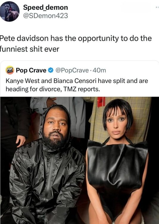Image resolution: width=159 pixels, height=224 pixels.
Task: Click the 'heading for divorce, TMZ reports.' line
Action: coord(53,89)
